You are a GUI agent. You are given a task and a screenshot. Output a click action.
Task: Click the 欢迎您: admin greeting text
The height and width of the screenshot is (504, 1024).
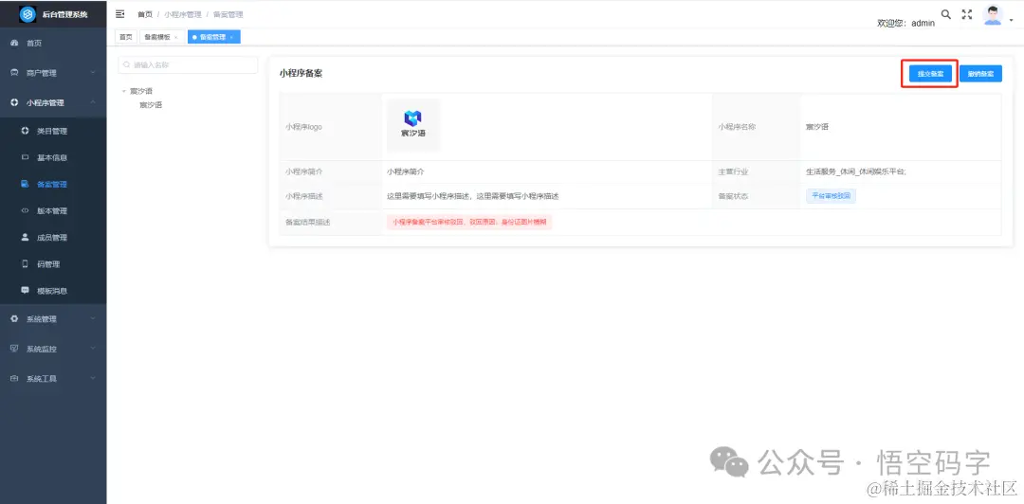[905, 23]
